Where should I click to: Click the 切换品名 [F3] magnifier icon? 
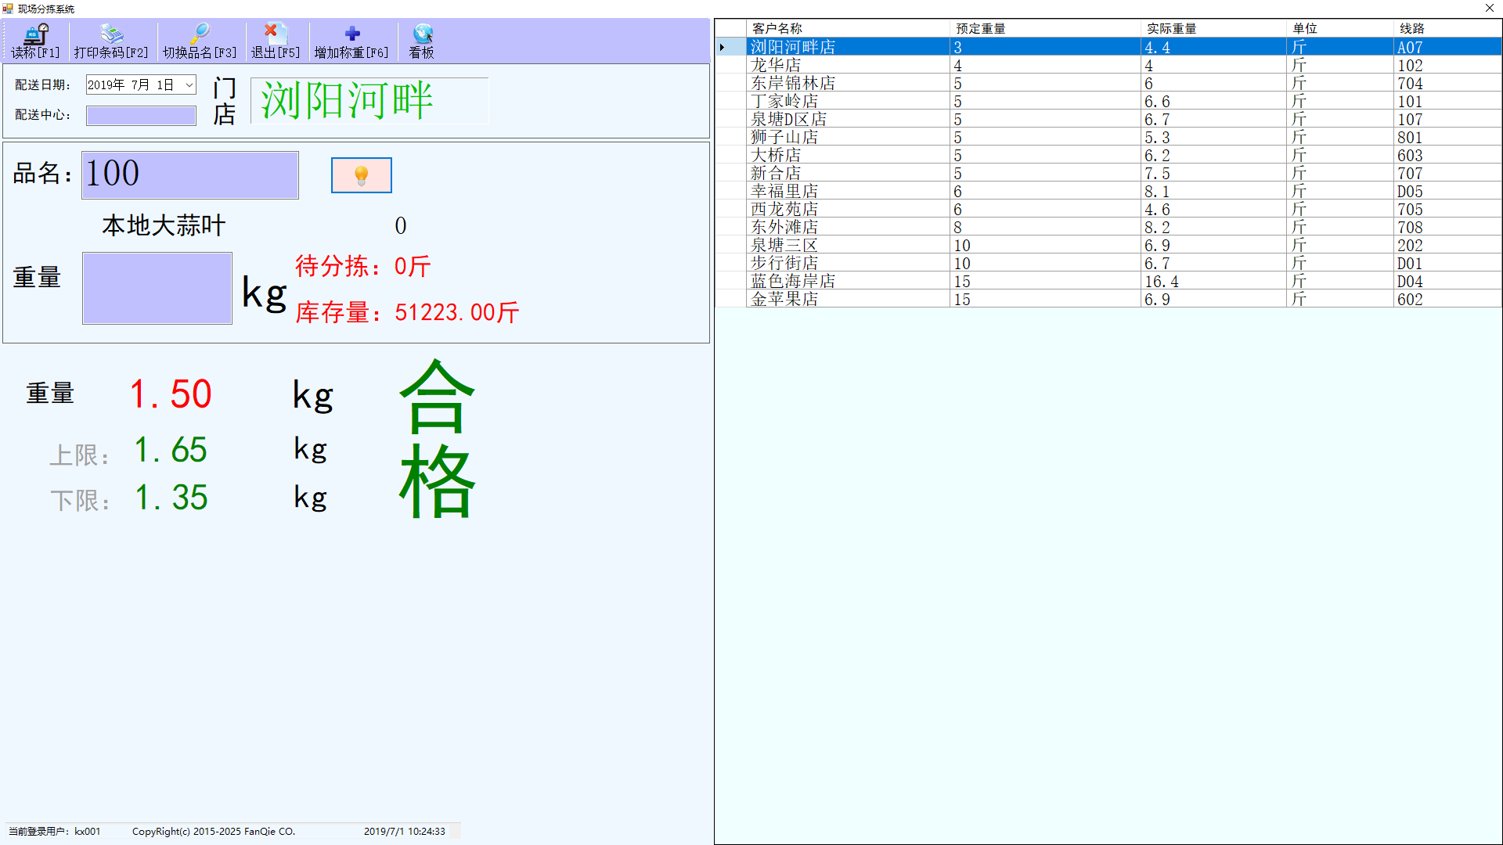coord(199,34)
